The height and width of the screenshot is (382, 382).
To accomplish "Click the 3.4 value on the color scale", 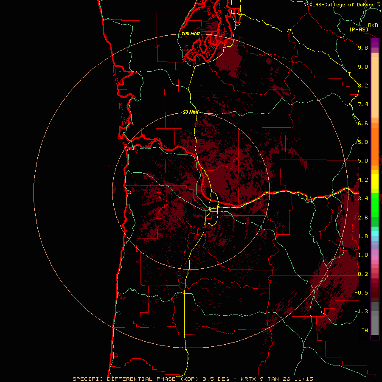I will click(363, 198).
